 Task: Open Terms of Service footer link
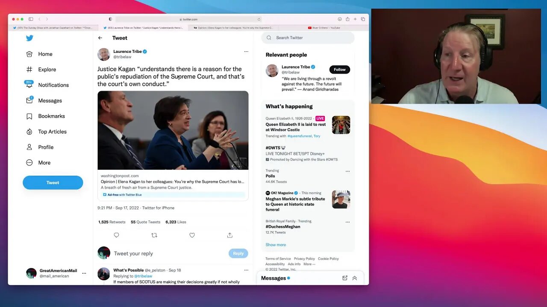pos(278,259)
